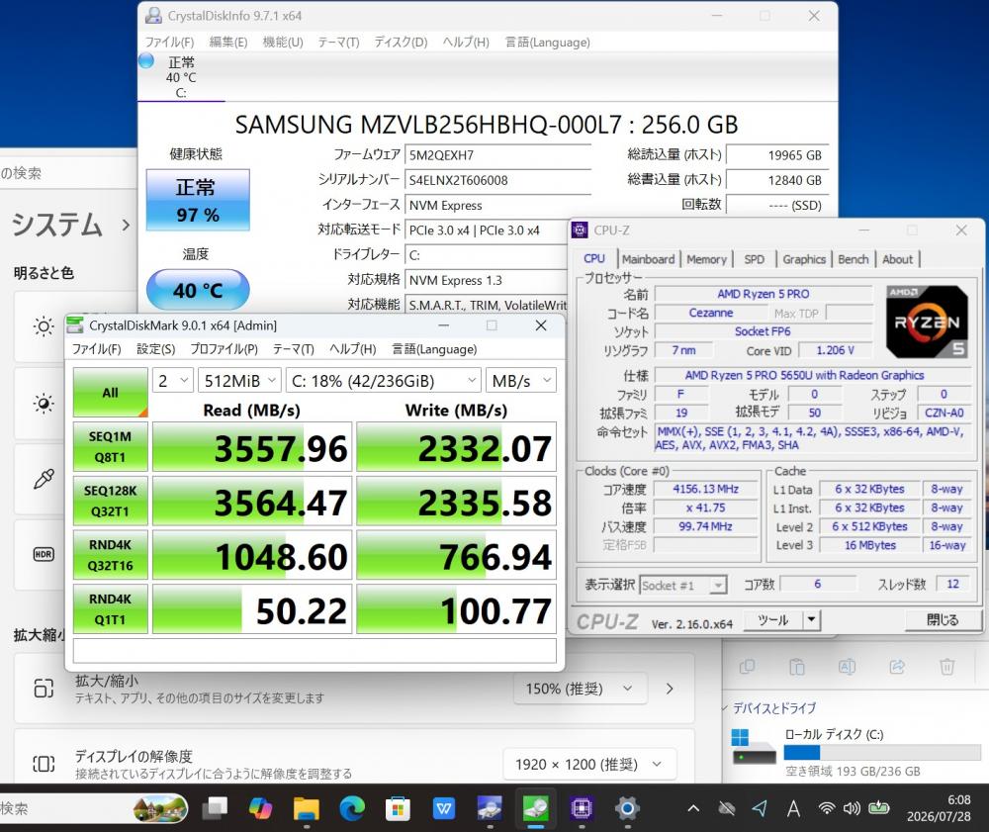Open drive dropdown showing C: 18%
Viewport: 989px width, 832px height.
[383, 381]
